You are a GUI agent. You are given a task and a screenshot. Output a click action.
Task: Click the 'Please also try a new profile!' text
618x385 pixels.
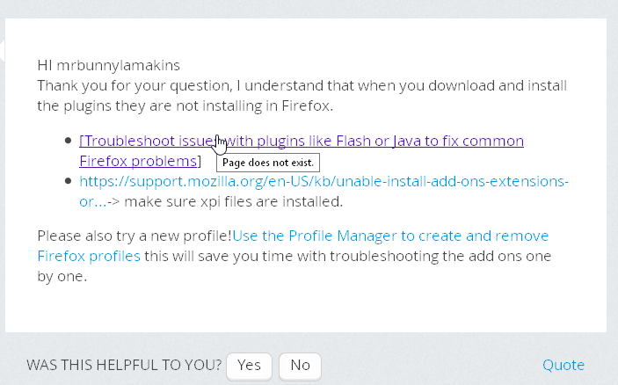tap(135, 236)
